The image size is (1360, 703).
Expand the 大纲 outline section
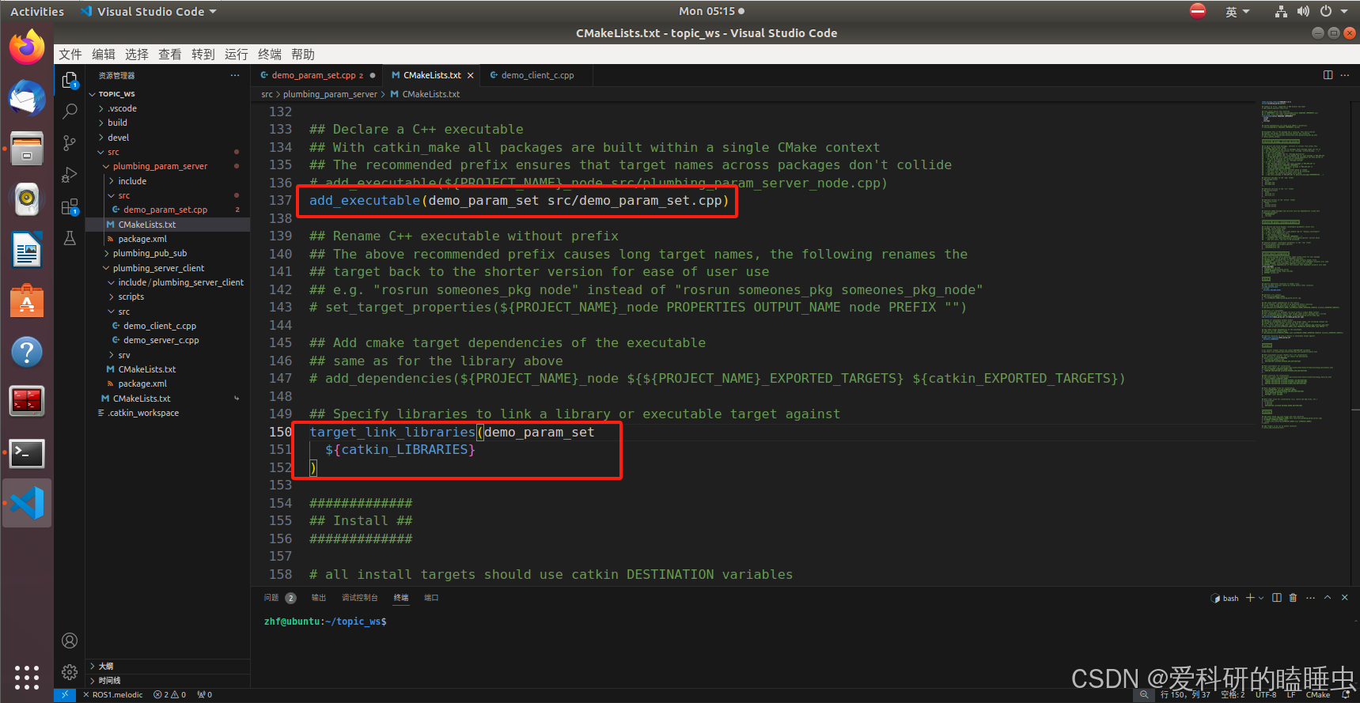(168, 666)
